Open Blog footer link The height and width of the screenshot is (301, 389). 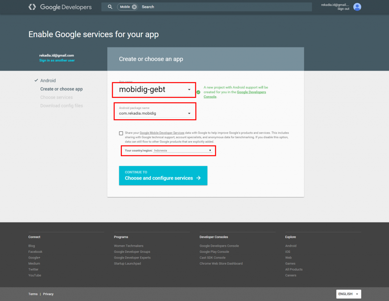(32, 246)
